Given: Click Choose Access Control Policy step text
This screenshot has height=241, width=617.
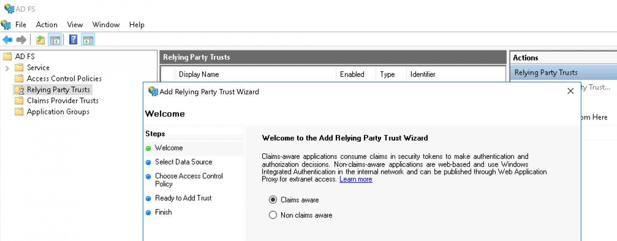Looking at the screenshot, I should (189, 180).
